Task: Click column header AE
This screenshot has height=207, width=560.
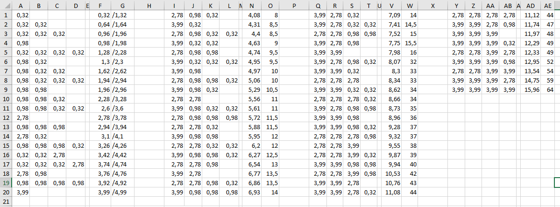Action: (547, 6)
